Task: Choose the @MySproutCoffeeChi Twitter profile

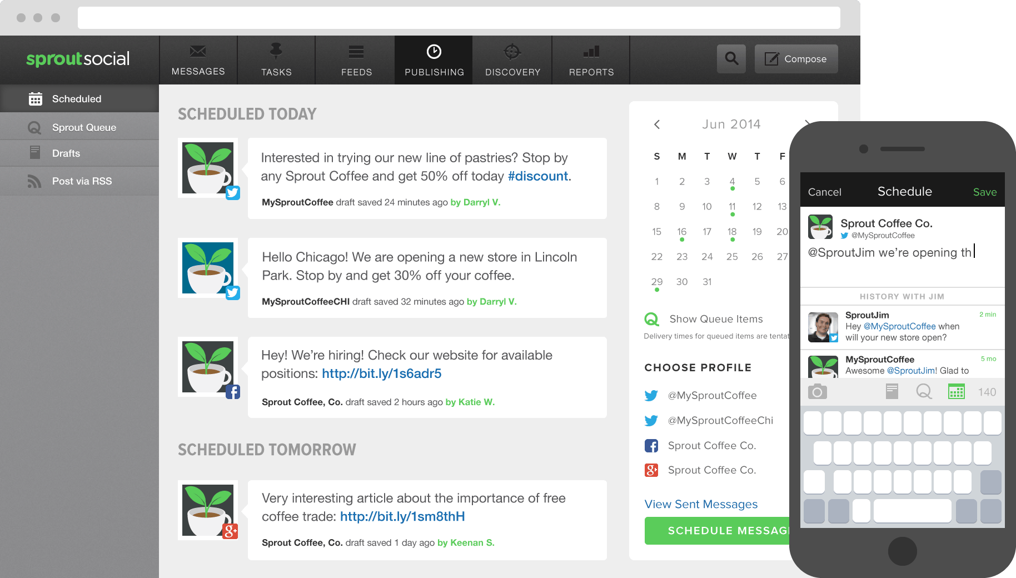Action: tap(709, 421)
